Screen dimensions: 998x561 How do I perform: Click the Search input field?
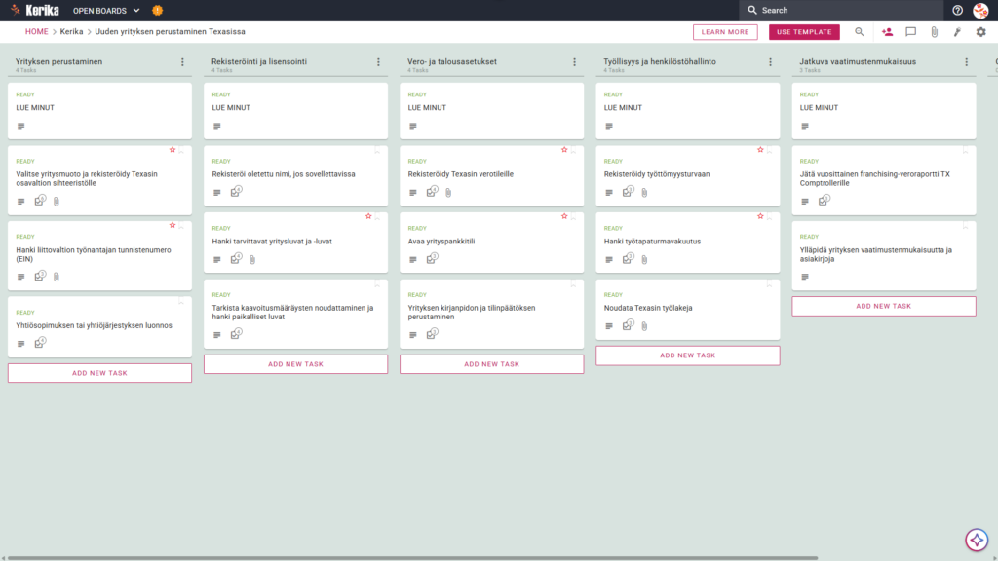[841, 10]
